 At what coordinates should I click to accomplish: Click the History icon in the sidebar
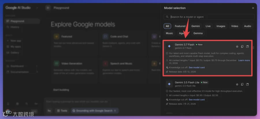pyautogui.click(x=8, y=27)
